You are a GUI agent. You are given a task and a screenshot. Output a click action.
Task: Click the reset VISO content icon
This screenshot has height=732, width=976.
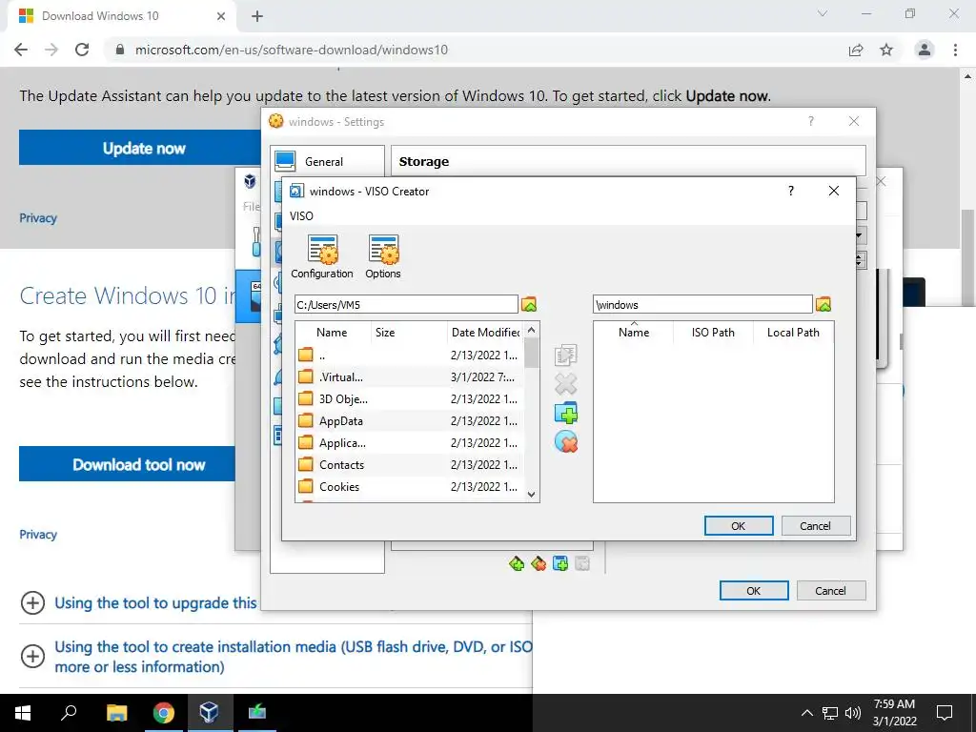565,442
